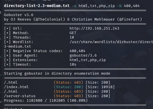This screenshot has height=109, width=153.
Task: Click the '-x' flag in command
Action: 74,6
